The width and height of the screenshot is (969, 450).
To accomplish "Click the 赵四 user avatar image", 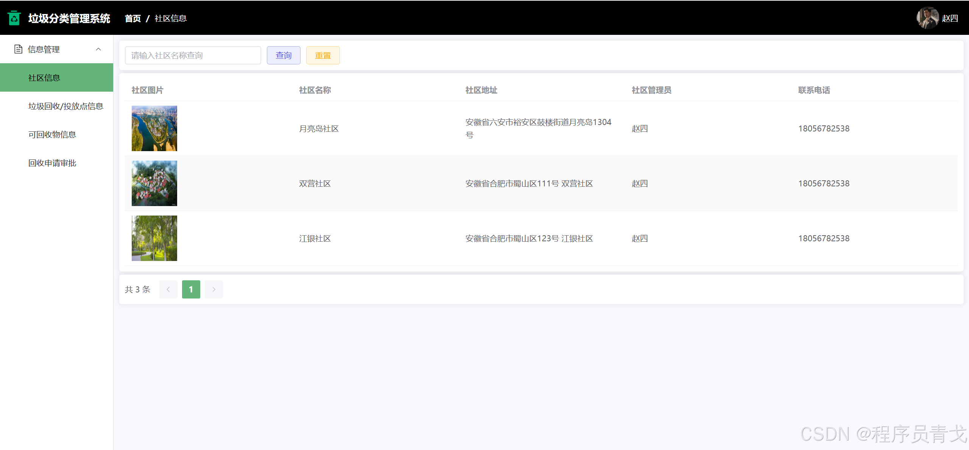I will click(927, 18).
